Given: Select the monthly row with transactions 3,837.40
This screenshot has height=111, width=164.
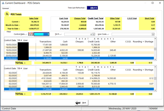Looking at the screenshot, I should point(79,76).
